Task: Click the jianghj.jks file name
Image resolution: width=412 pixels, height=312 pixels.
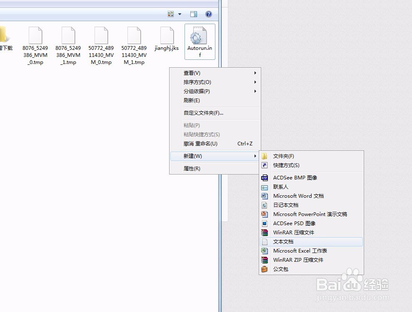Action: pyautogui.click(x=167, y=48)
